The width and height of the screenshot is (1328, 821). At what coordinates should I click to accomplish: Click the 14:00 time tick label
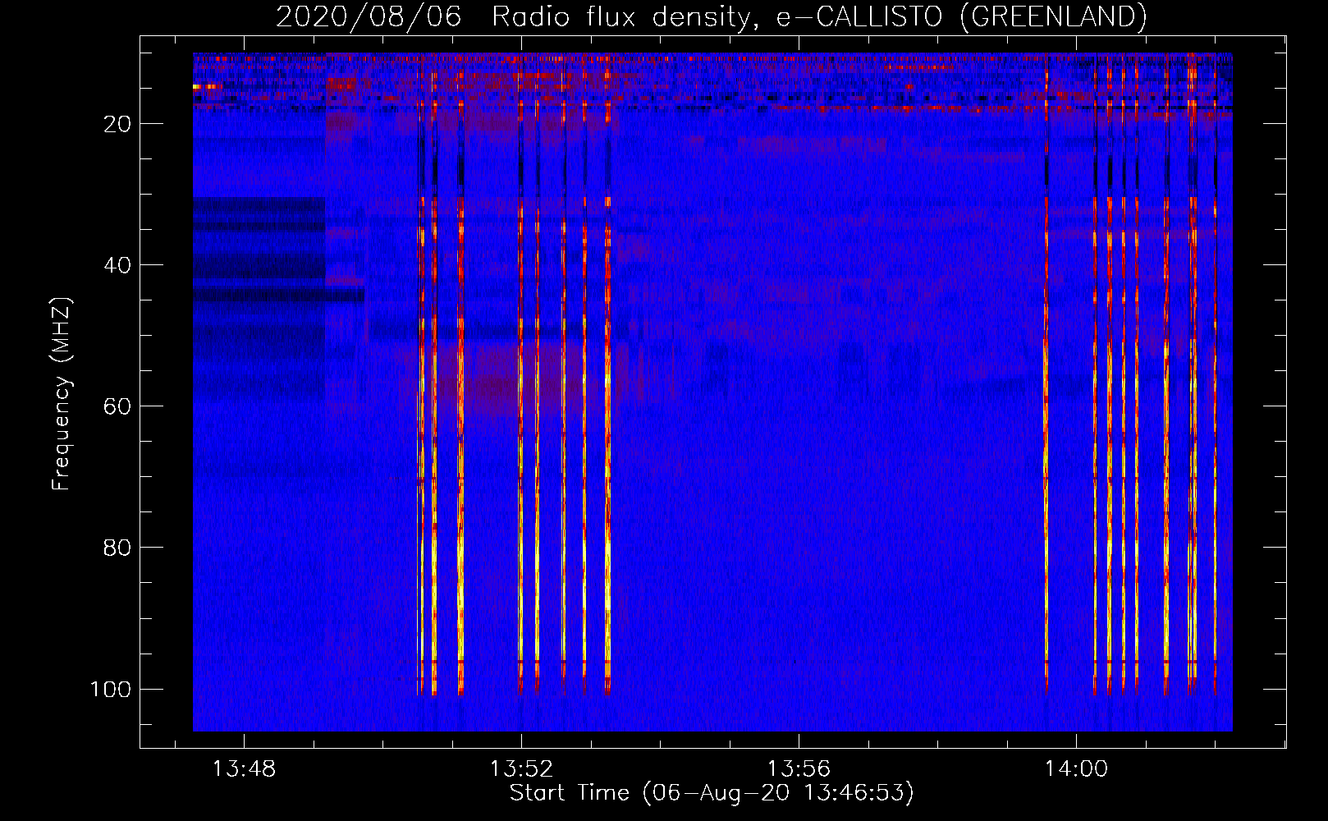(1076, 769)
